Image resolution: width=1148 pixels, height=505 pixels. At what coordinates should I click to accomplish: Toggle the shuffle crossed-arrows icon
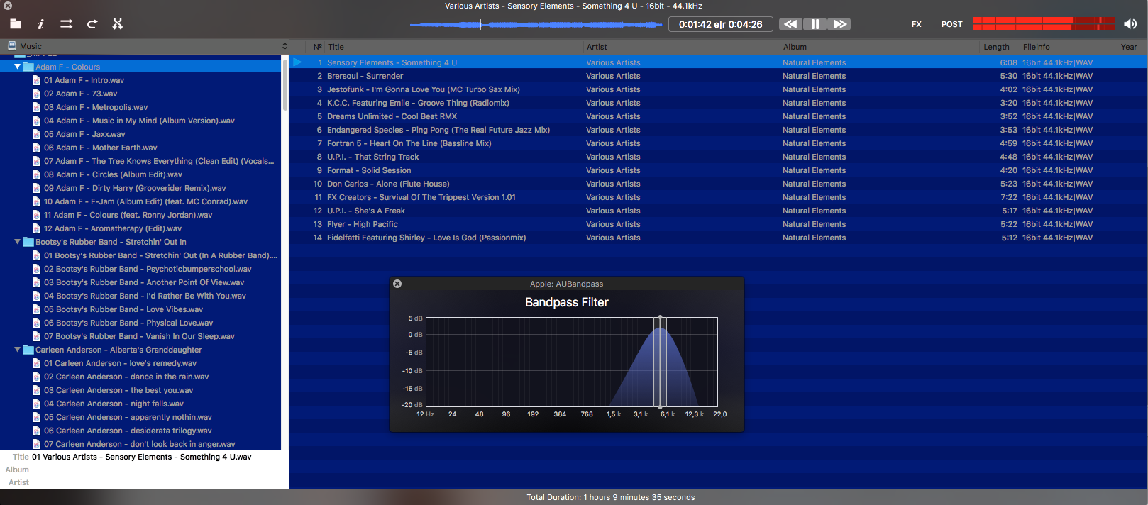(118, 24)
